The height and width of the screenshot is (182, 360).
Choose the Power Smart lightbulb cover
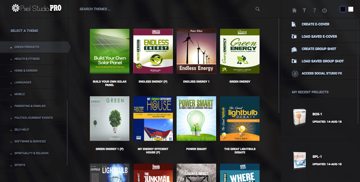tap(196, 119)
